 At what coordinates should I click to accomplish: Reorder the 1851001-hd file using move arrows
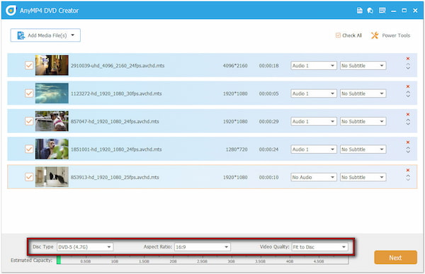[408, 150]
